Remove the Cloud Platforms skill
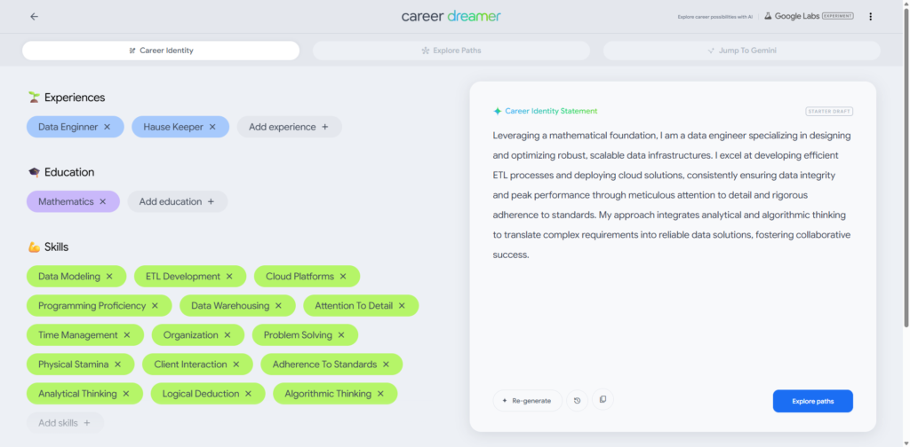Screen dimensions: 910x447 [x=343, y=276]
